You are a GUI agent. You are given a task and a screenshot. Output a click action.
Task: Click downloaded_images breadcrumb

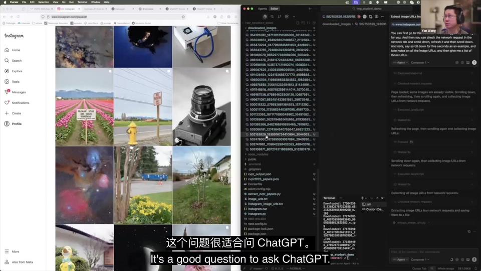click(x=337, y=24)
